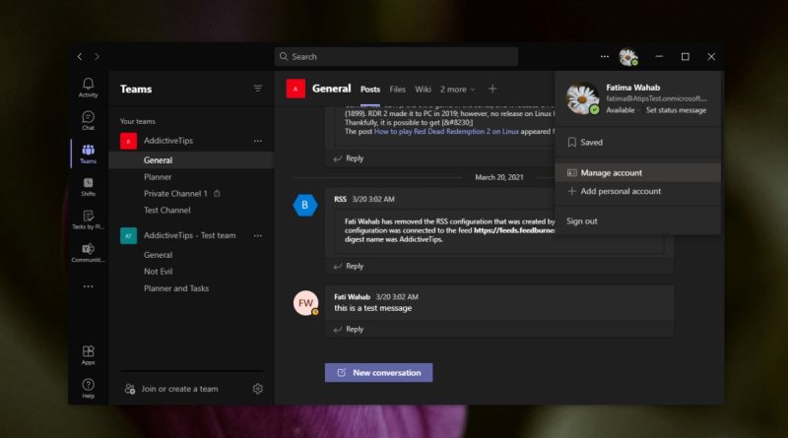Open the Help icon
Image resolution: width=788 pixels, height=438 pixels.
pos(88,388)
